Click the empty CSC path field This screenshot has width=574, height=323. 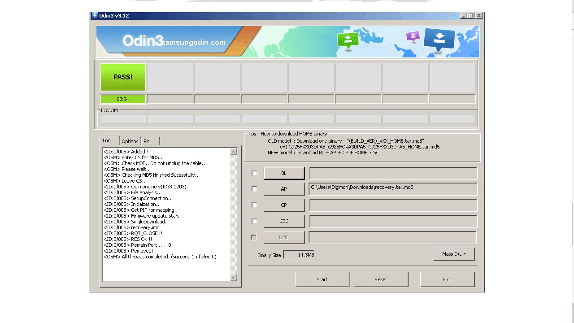pyautogui.click(x=393, y=221)
